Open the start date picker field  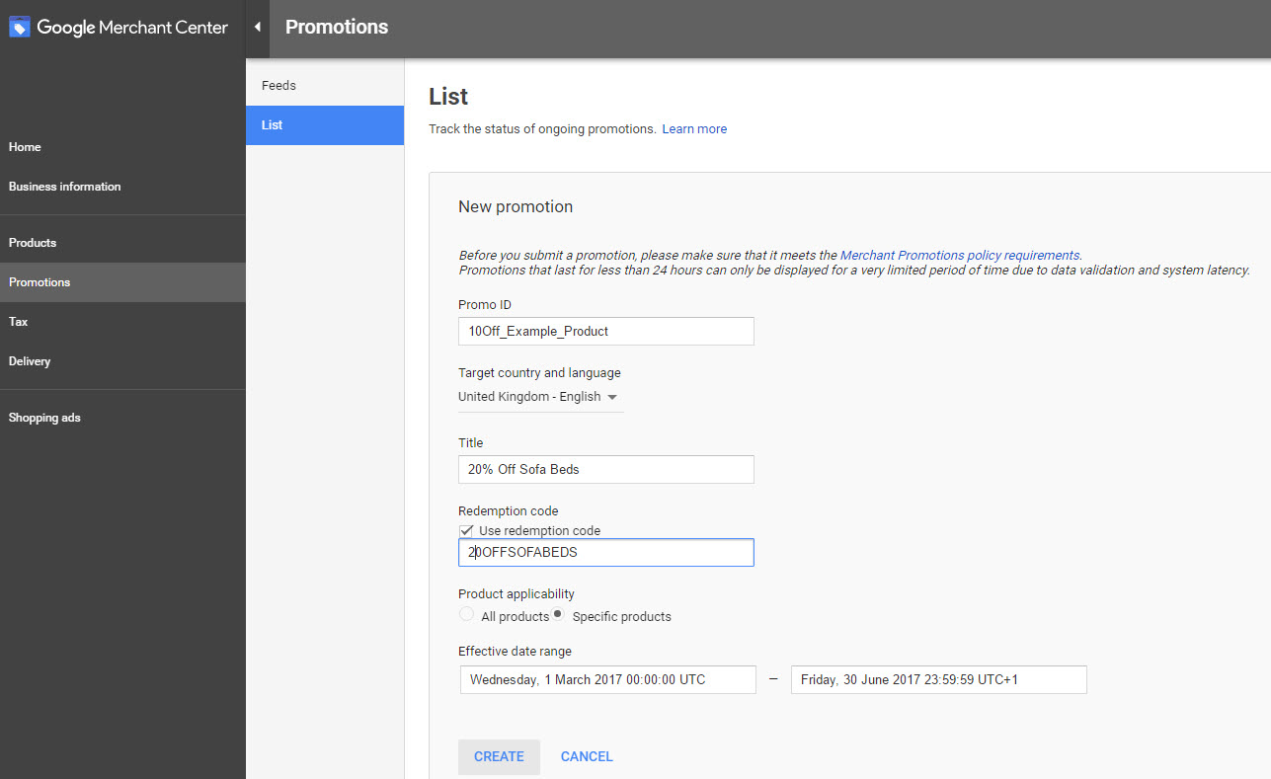tap(607, 679)
